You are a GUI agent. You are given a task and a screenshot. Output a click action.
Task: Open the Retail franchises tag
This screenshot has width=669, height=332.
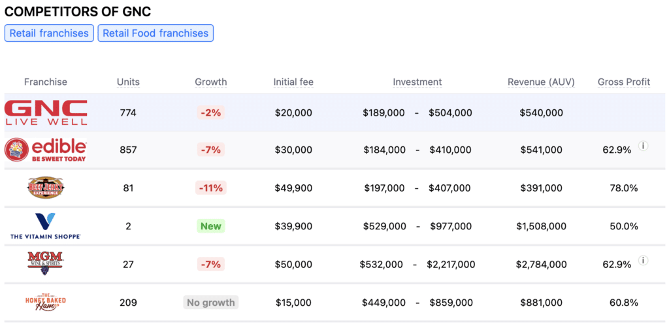(x=49, y=33)
